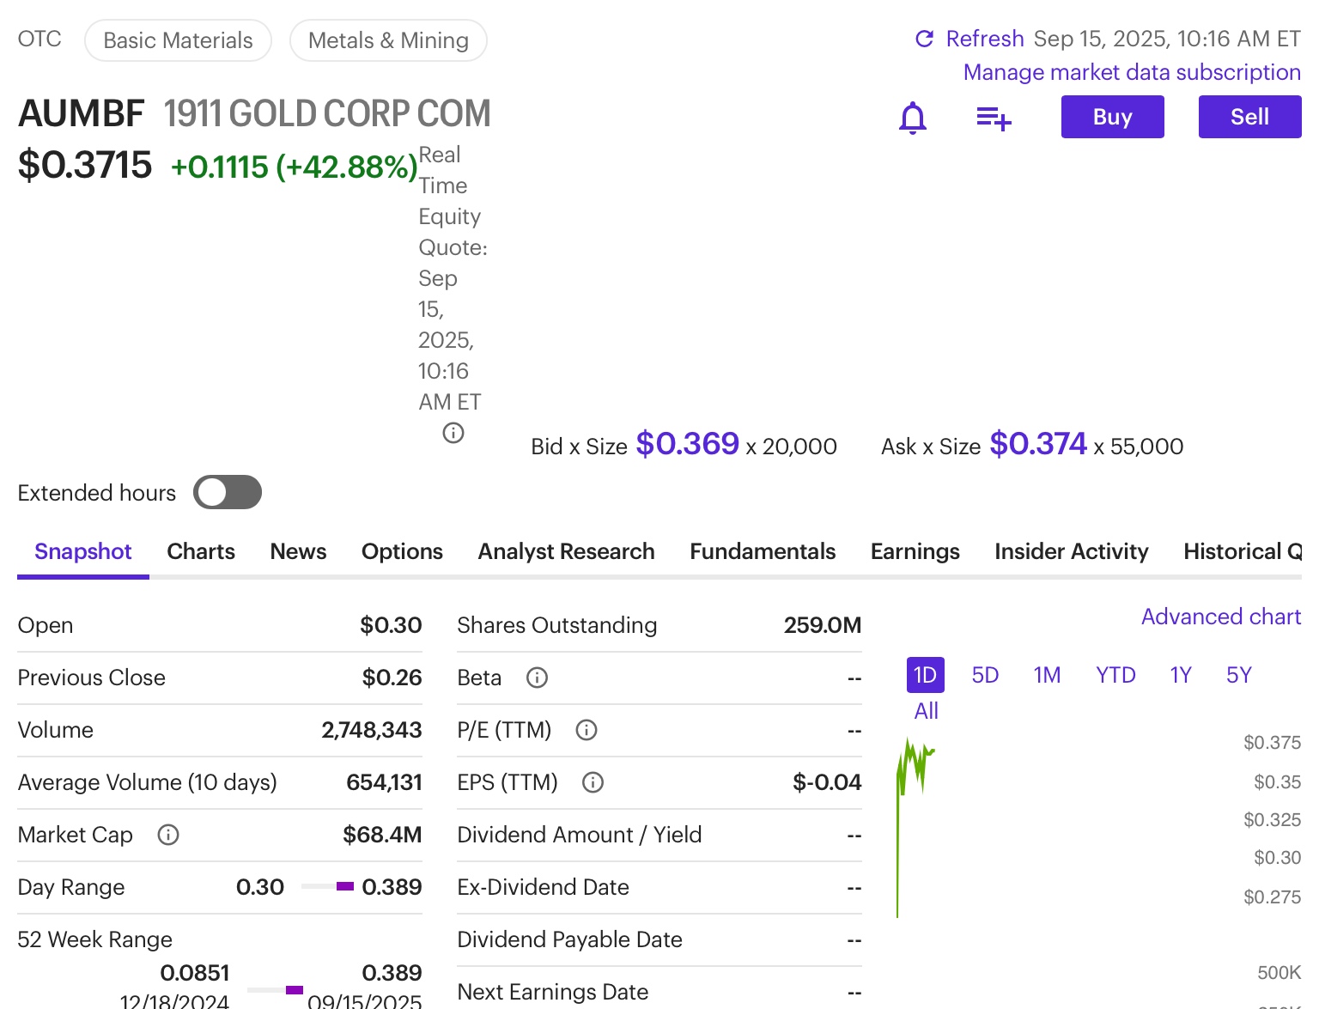The width and height of the screenshot is (1319, 1009).
Task: Click the 1911 GOLD CORP COM company name
Action: coord(327,113)
